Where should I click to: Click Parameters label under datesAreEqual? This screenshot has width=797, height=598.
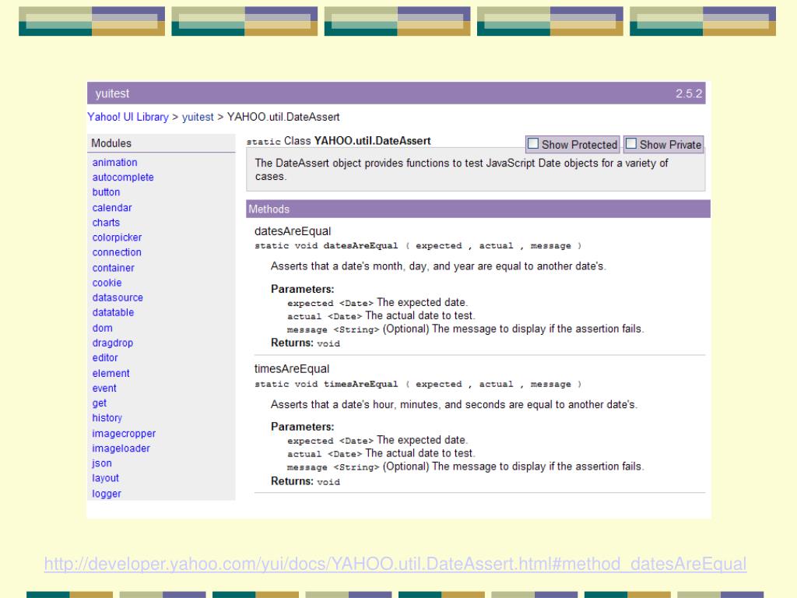(303, 289)
